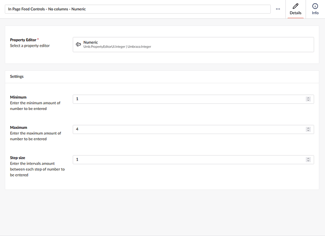Screen dimensions: 325x236
Task: Focus the Minimum value input
Action: pyautogui.click(x=193, y=99)
